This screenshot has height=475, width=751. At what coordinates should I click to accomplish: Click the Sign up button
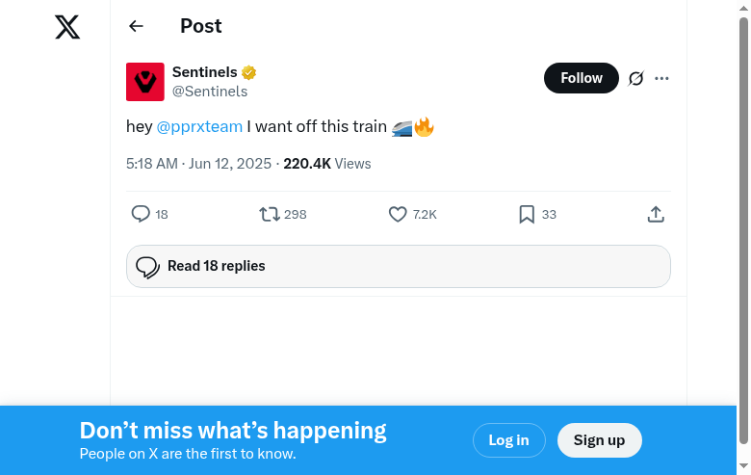[x=599, y=440]
